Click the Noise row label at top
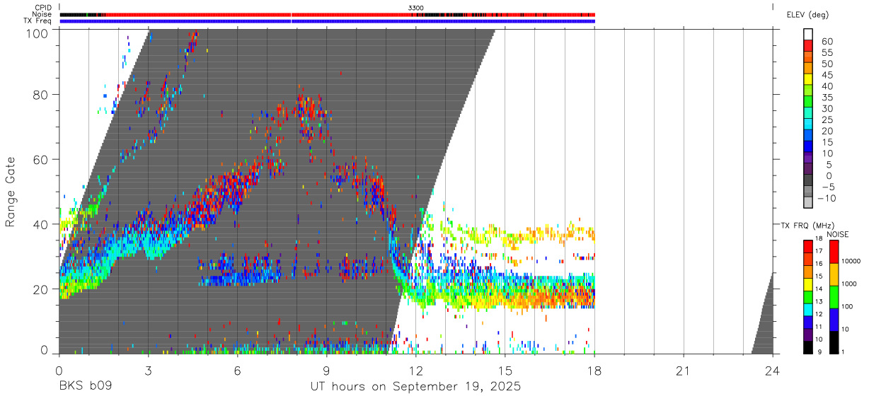 [42, 14]
